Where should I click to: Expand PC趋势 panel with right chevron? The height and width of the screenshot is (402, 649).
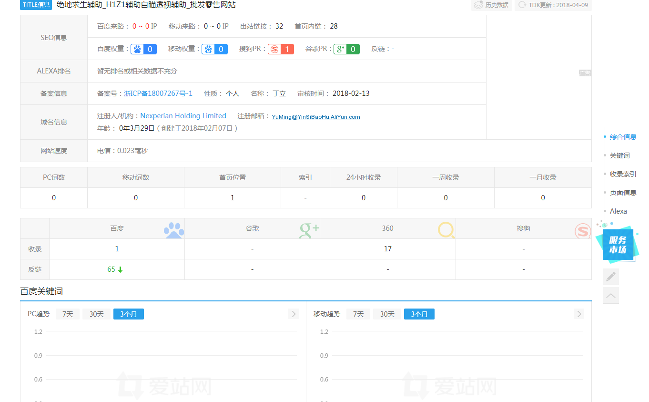point(294,314)
